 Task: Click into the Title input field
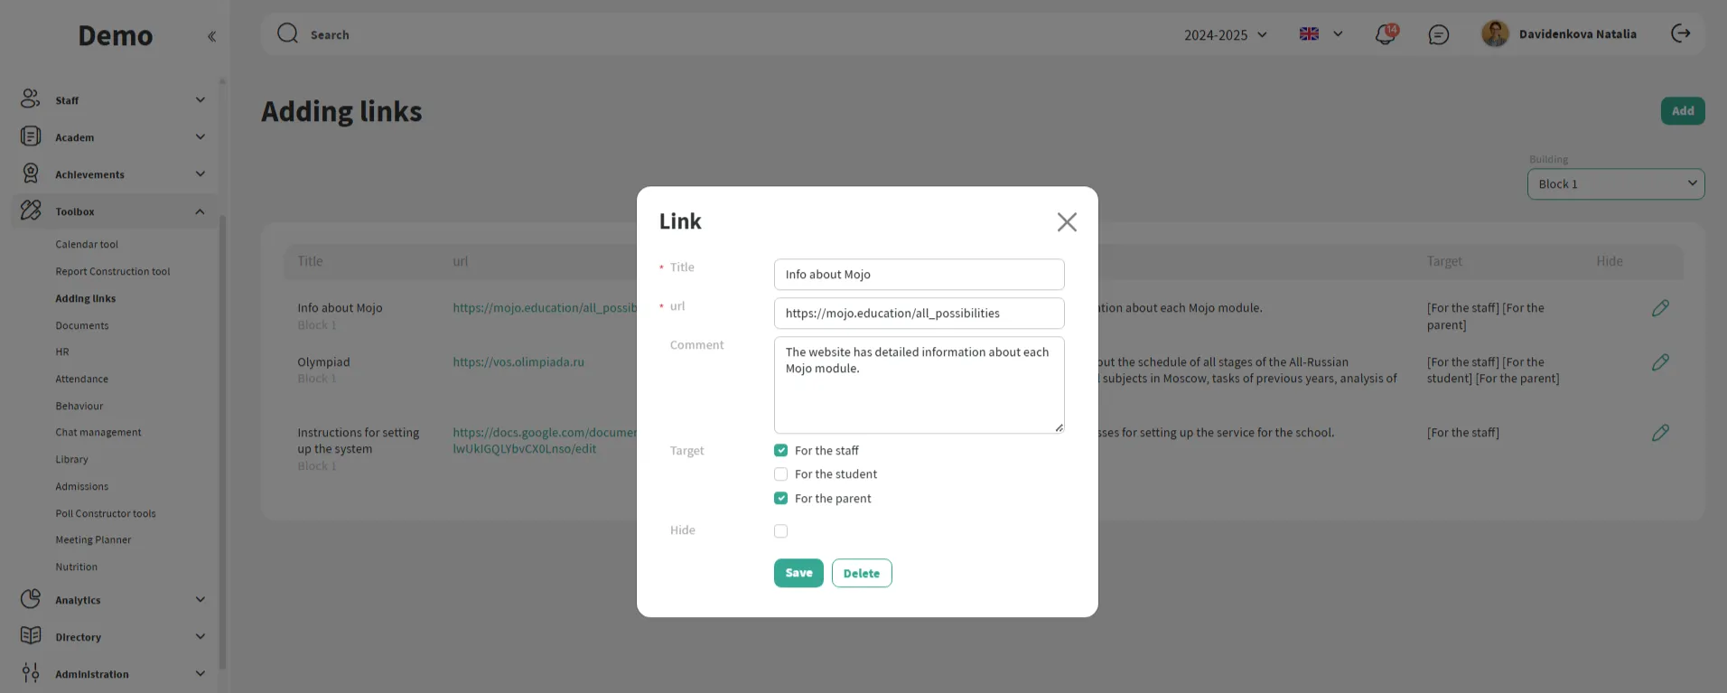coord(919,275)
